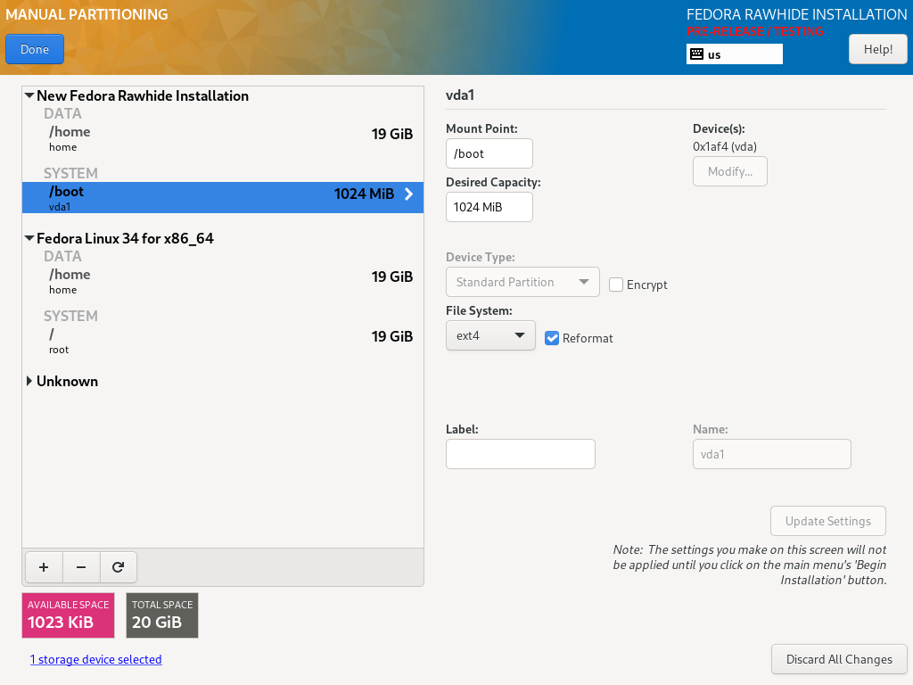
Task: Select /home under Fedora Linux 34
Action: tap(222, 281)
